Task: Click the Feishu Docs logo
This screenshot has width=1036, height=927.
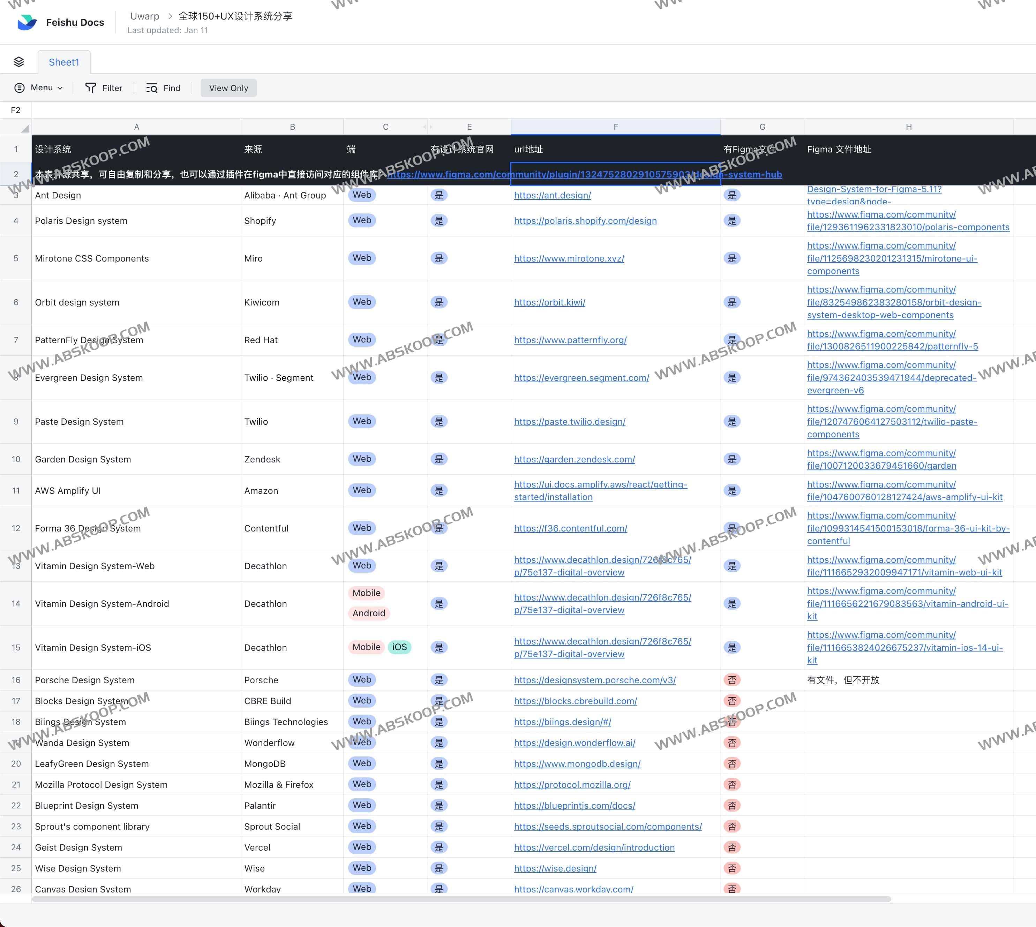Action: [x=26, y=21]
